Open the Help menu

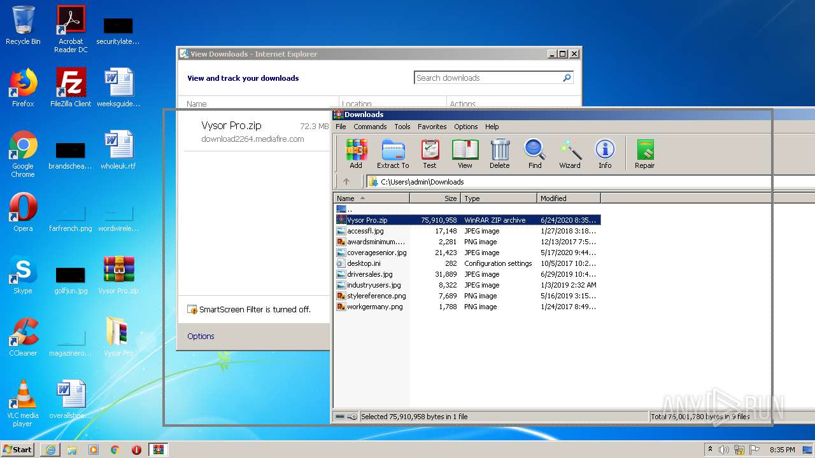[x=492, y=127]
